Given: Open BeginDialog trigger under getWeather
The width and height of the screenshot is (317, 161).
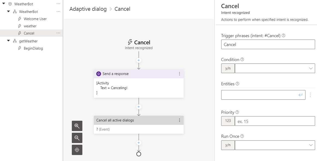Looking at the screenshot, I should 33,48.
